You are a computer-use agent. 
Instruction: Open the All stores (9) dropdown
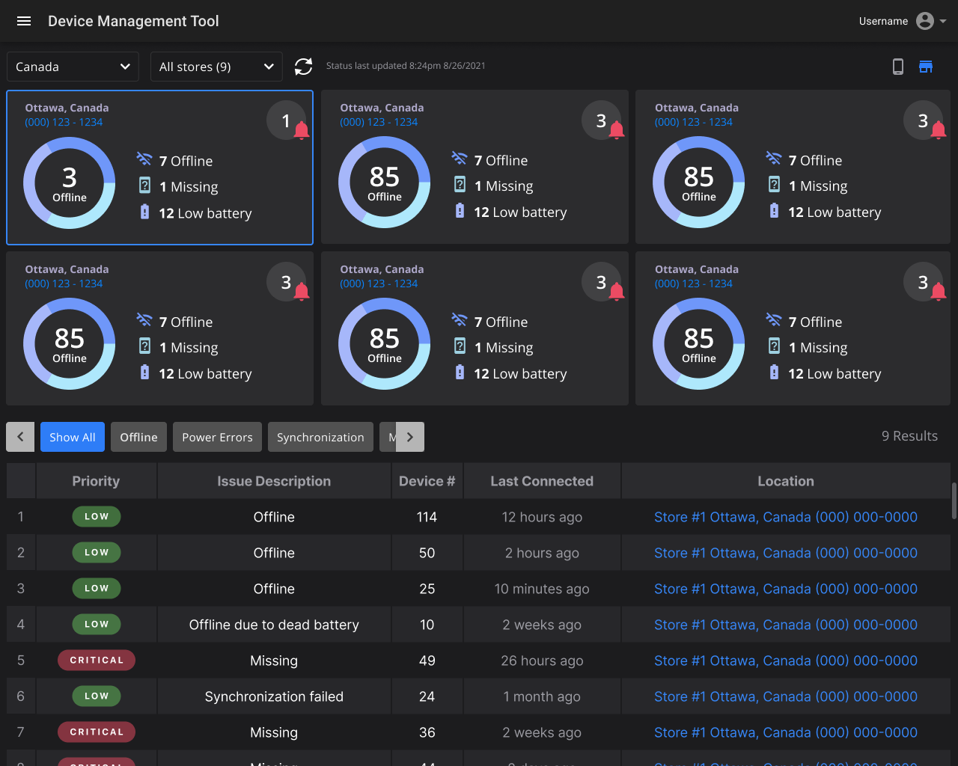point(216,67)
